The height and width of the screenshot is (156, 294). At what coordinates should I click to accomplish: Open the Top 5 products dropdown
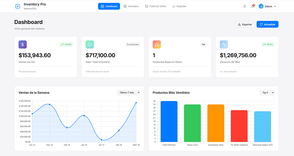(x=267, y=93)
